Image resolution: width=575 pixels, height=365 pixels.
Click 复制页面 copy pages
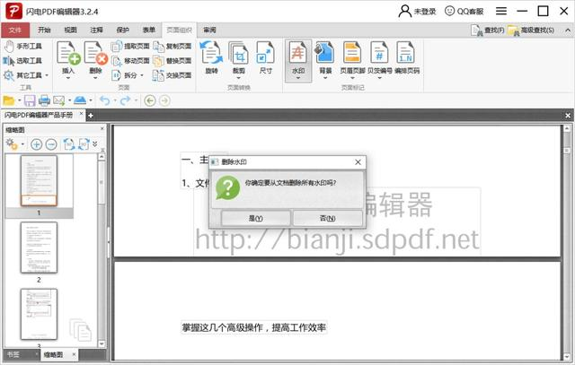(x=172, y=46)
